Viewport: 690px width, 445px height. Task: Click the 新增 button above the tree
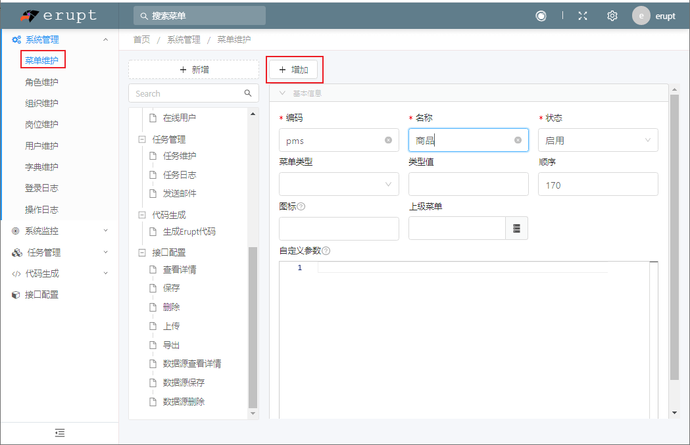coord(193,70)
